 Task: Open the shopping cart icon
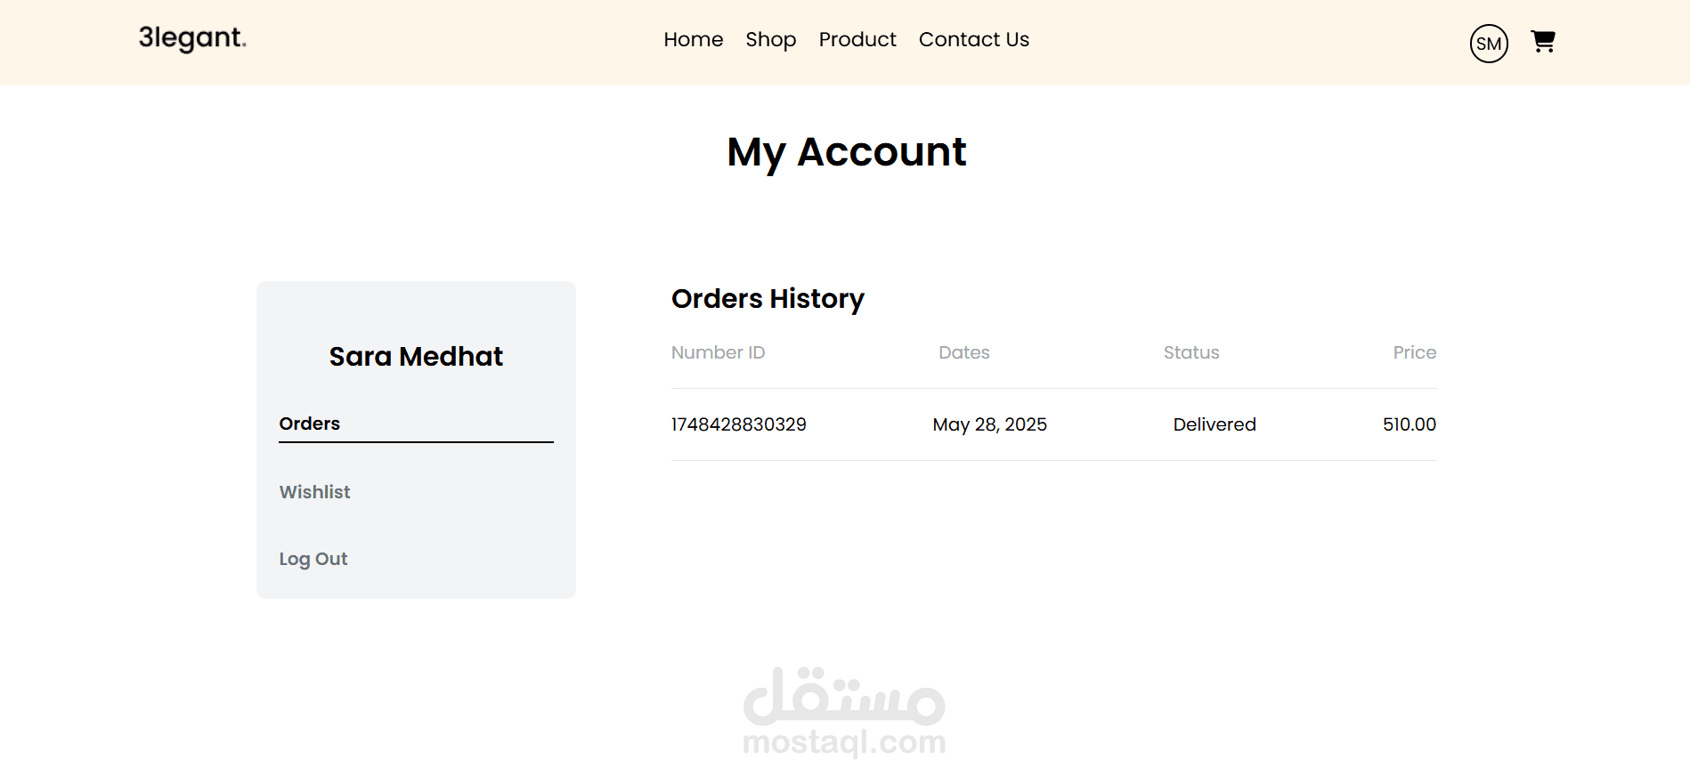(x=1543, y=42)
